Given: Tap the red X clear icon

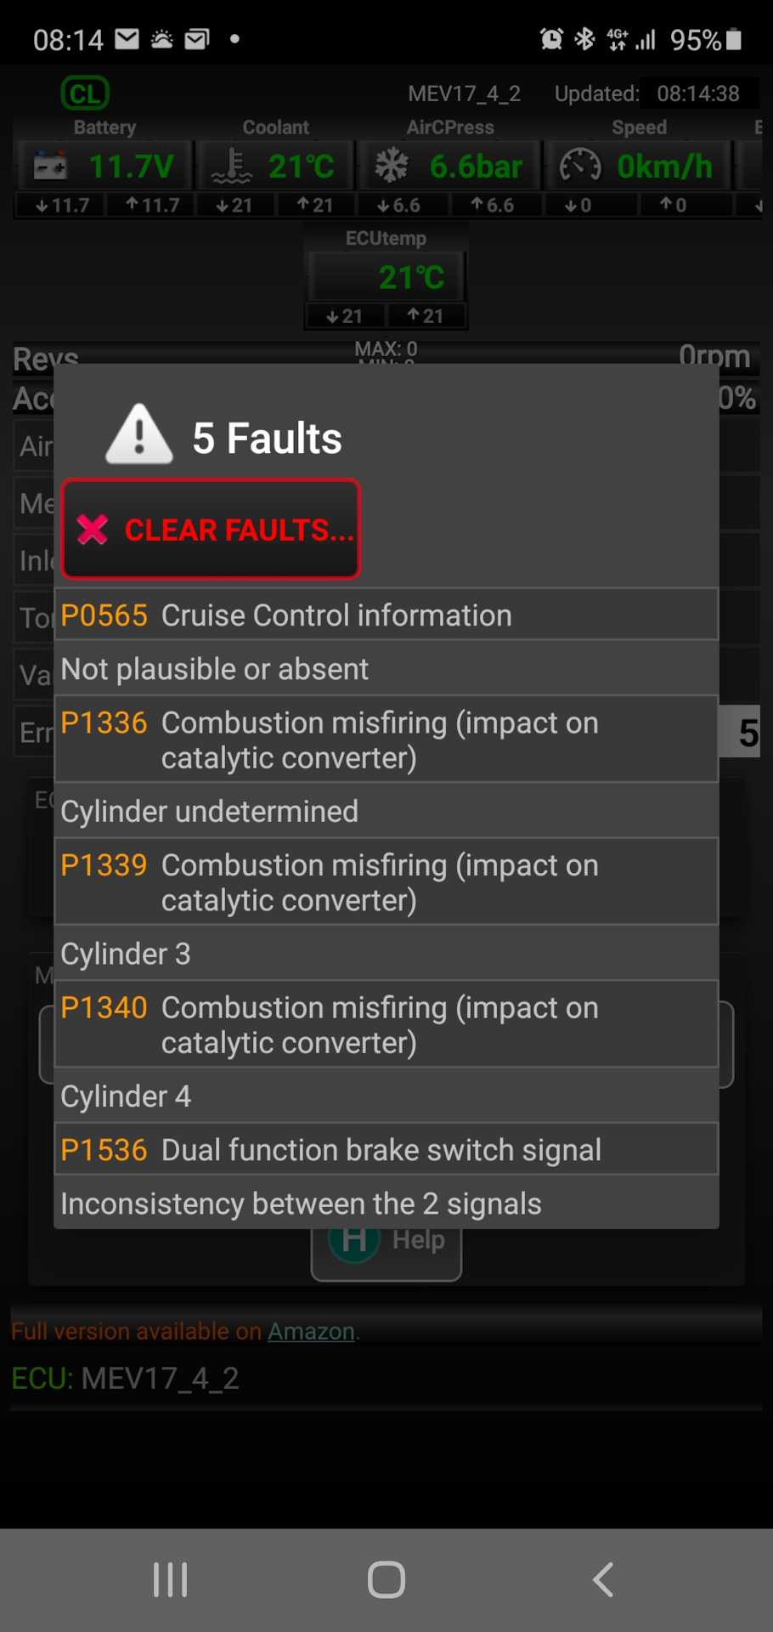Looking at the screenshot, I should [x=93, y=530].
